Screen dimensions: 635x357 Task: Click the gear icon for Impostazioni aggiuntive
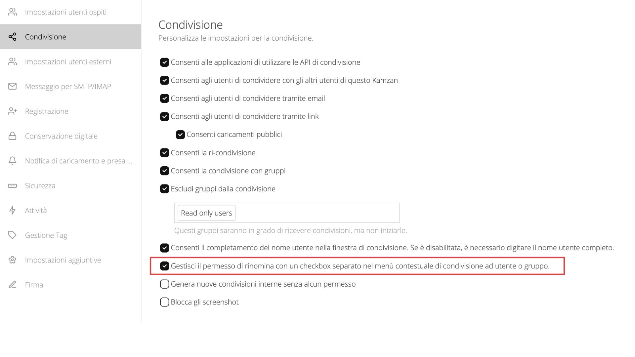(x=12, y=260)
